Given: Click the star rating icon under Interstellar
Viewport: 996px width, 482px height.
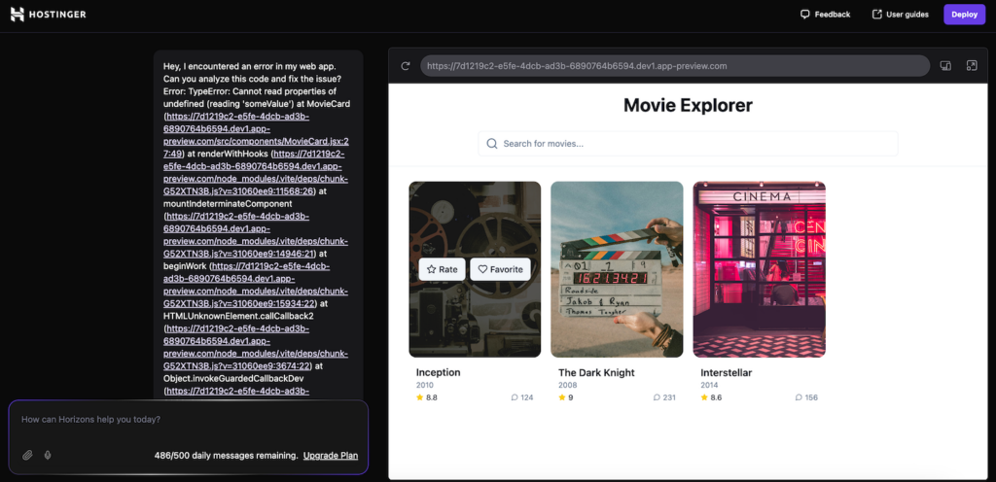Looking at the screenshot, I should pos(704,397).
